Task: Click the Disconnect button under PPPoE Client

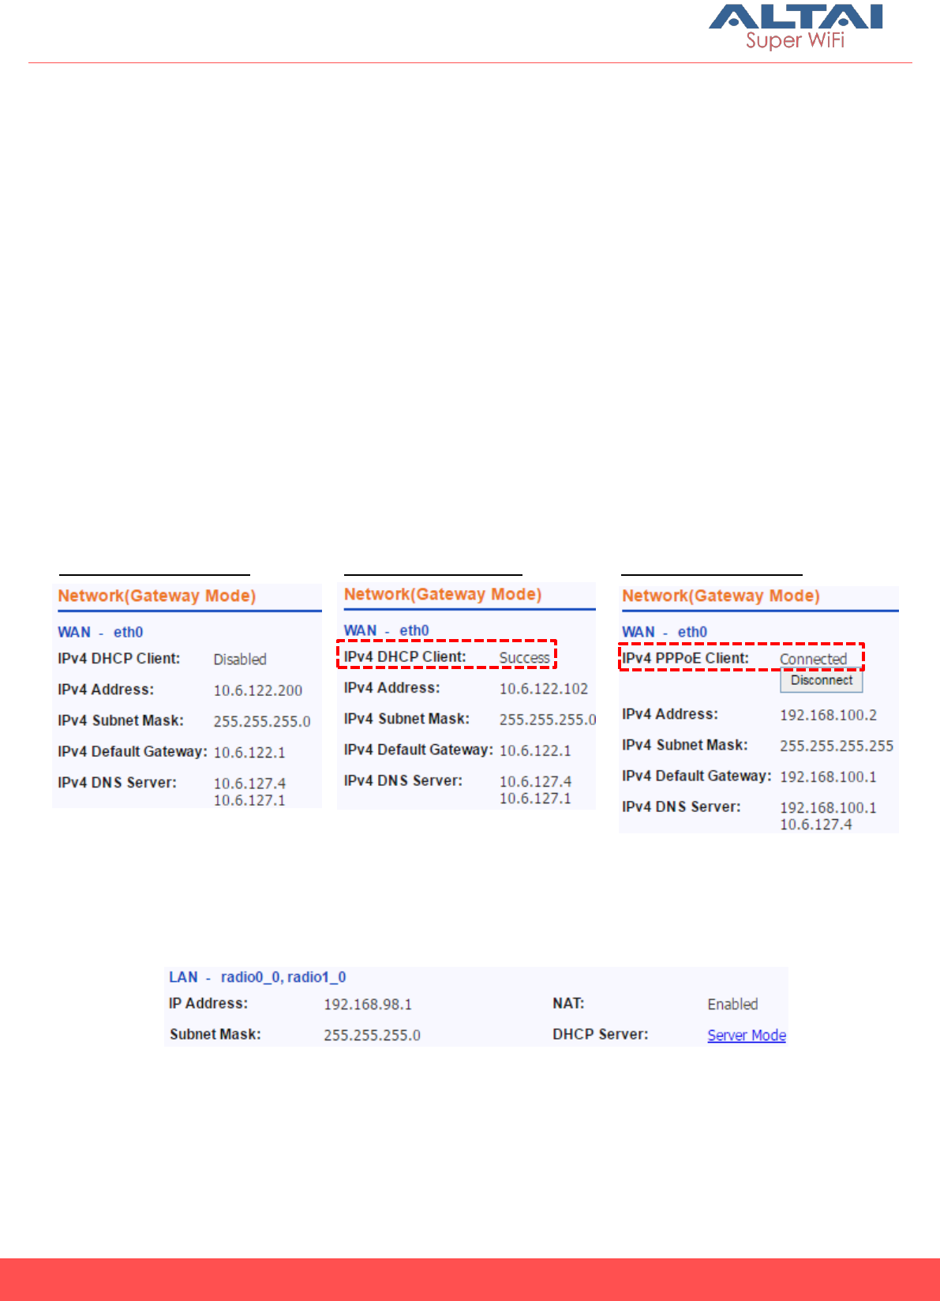Action: 822,680
